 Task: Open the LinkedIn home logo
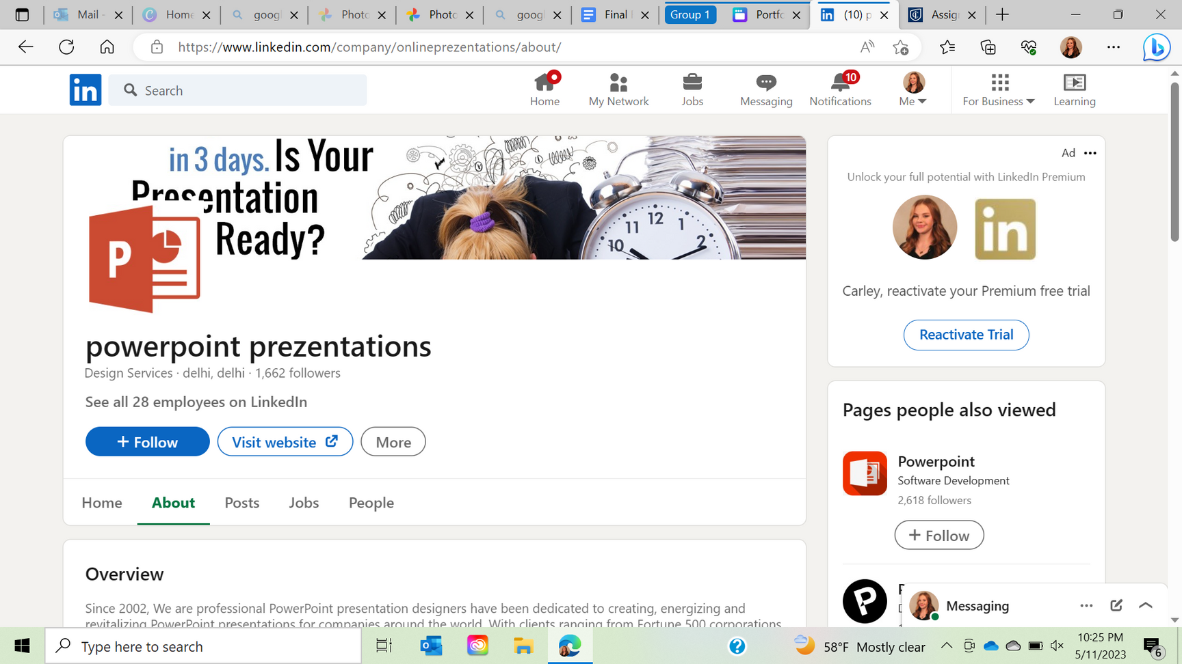click(x=86, y=89)
